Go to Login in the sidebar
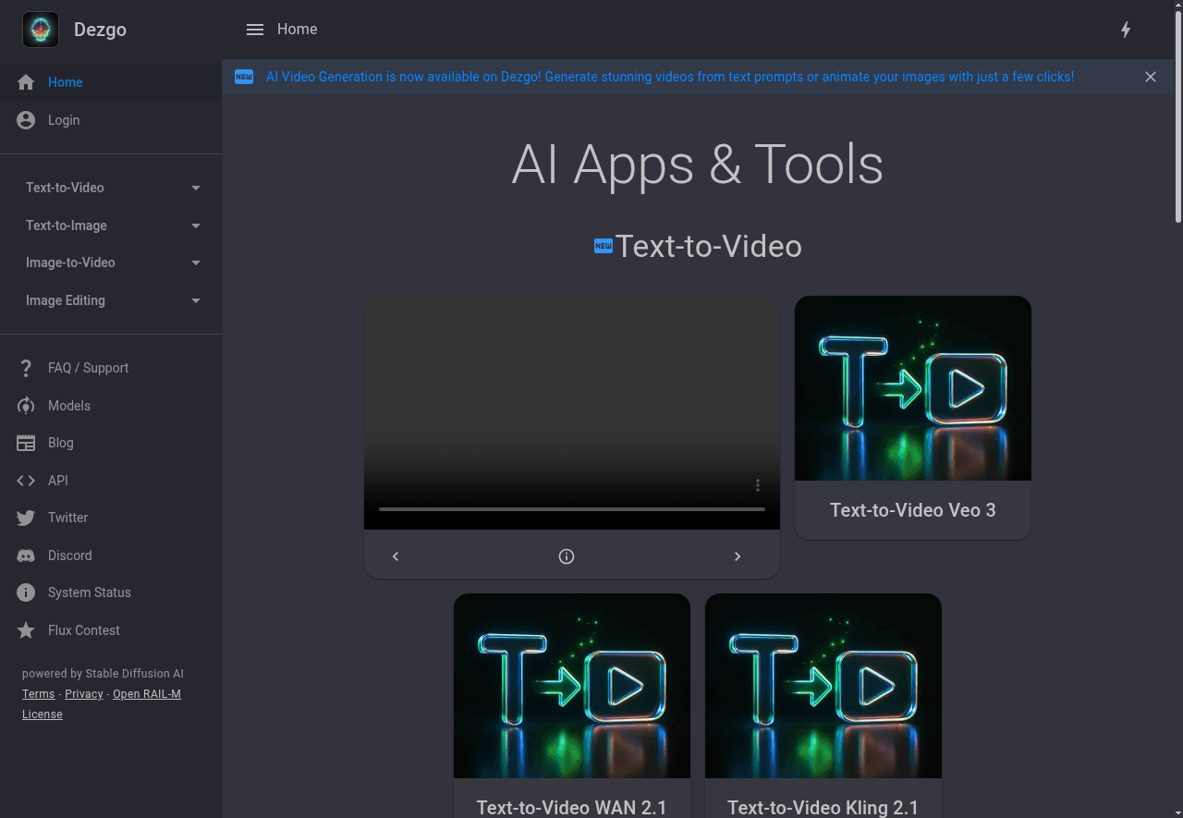Screen dimensions: 1183x818 (x=64, y=120)
